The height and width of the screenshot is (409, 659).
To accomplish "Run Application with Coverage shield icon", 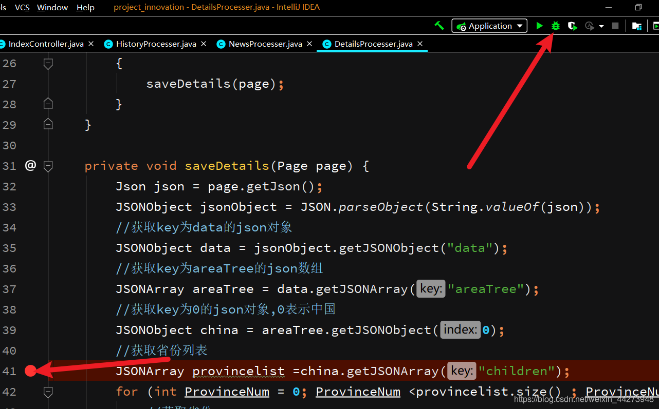I will (x=572, y=26).
